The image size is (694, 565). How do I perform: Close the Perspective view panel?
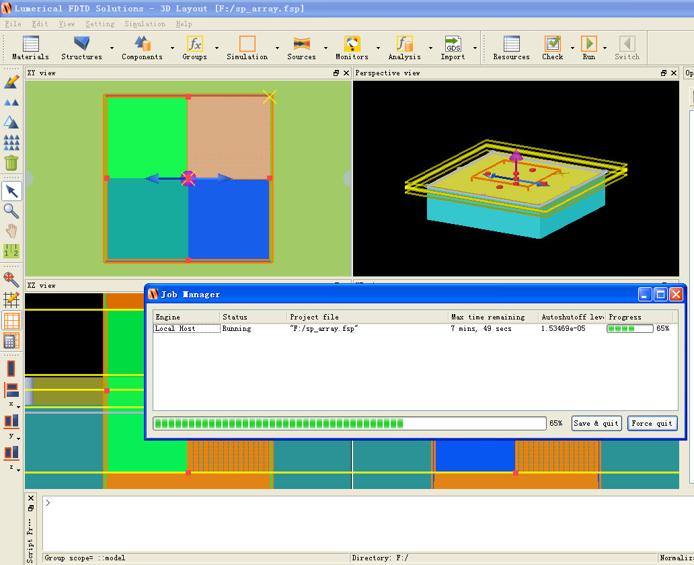(674, 73)
